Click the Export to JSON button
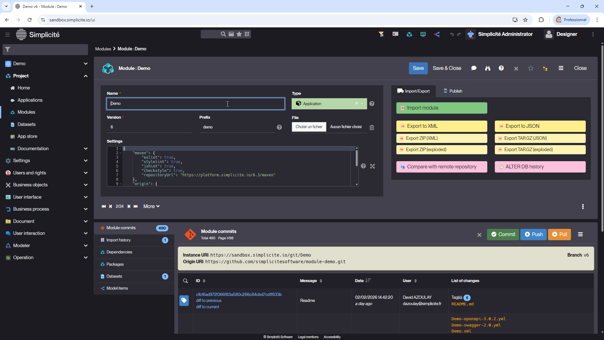Screen dimensions: 604x340 coord(540,126)
